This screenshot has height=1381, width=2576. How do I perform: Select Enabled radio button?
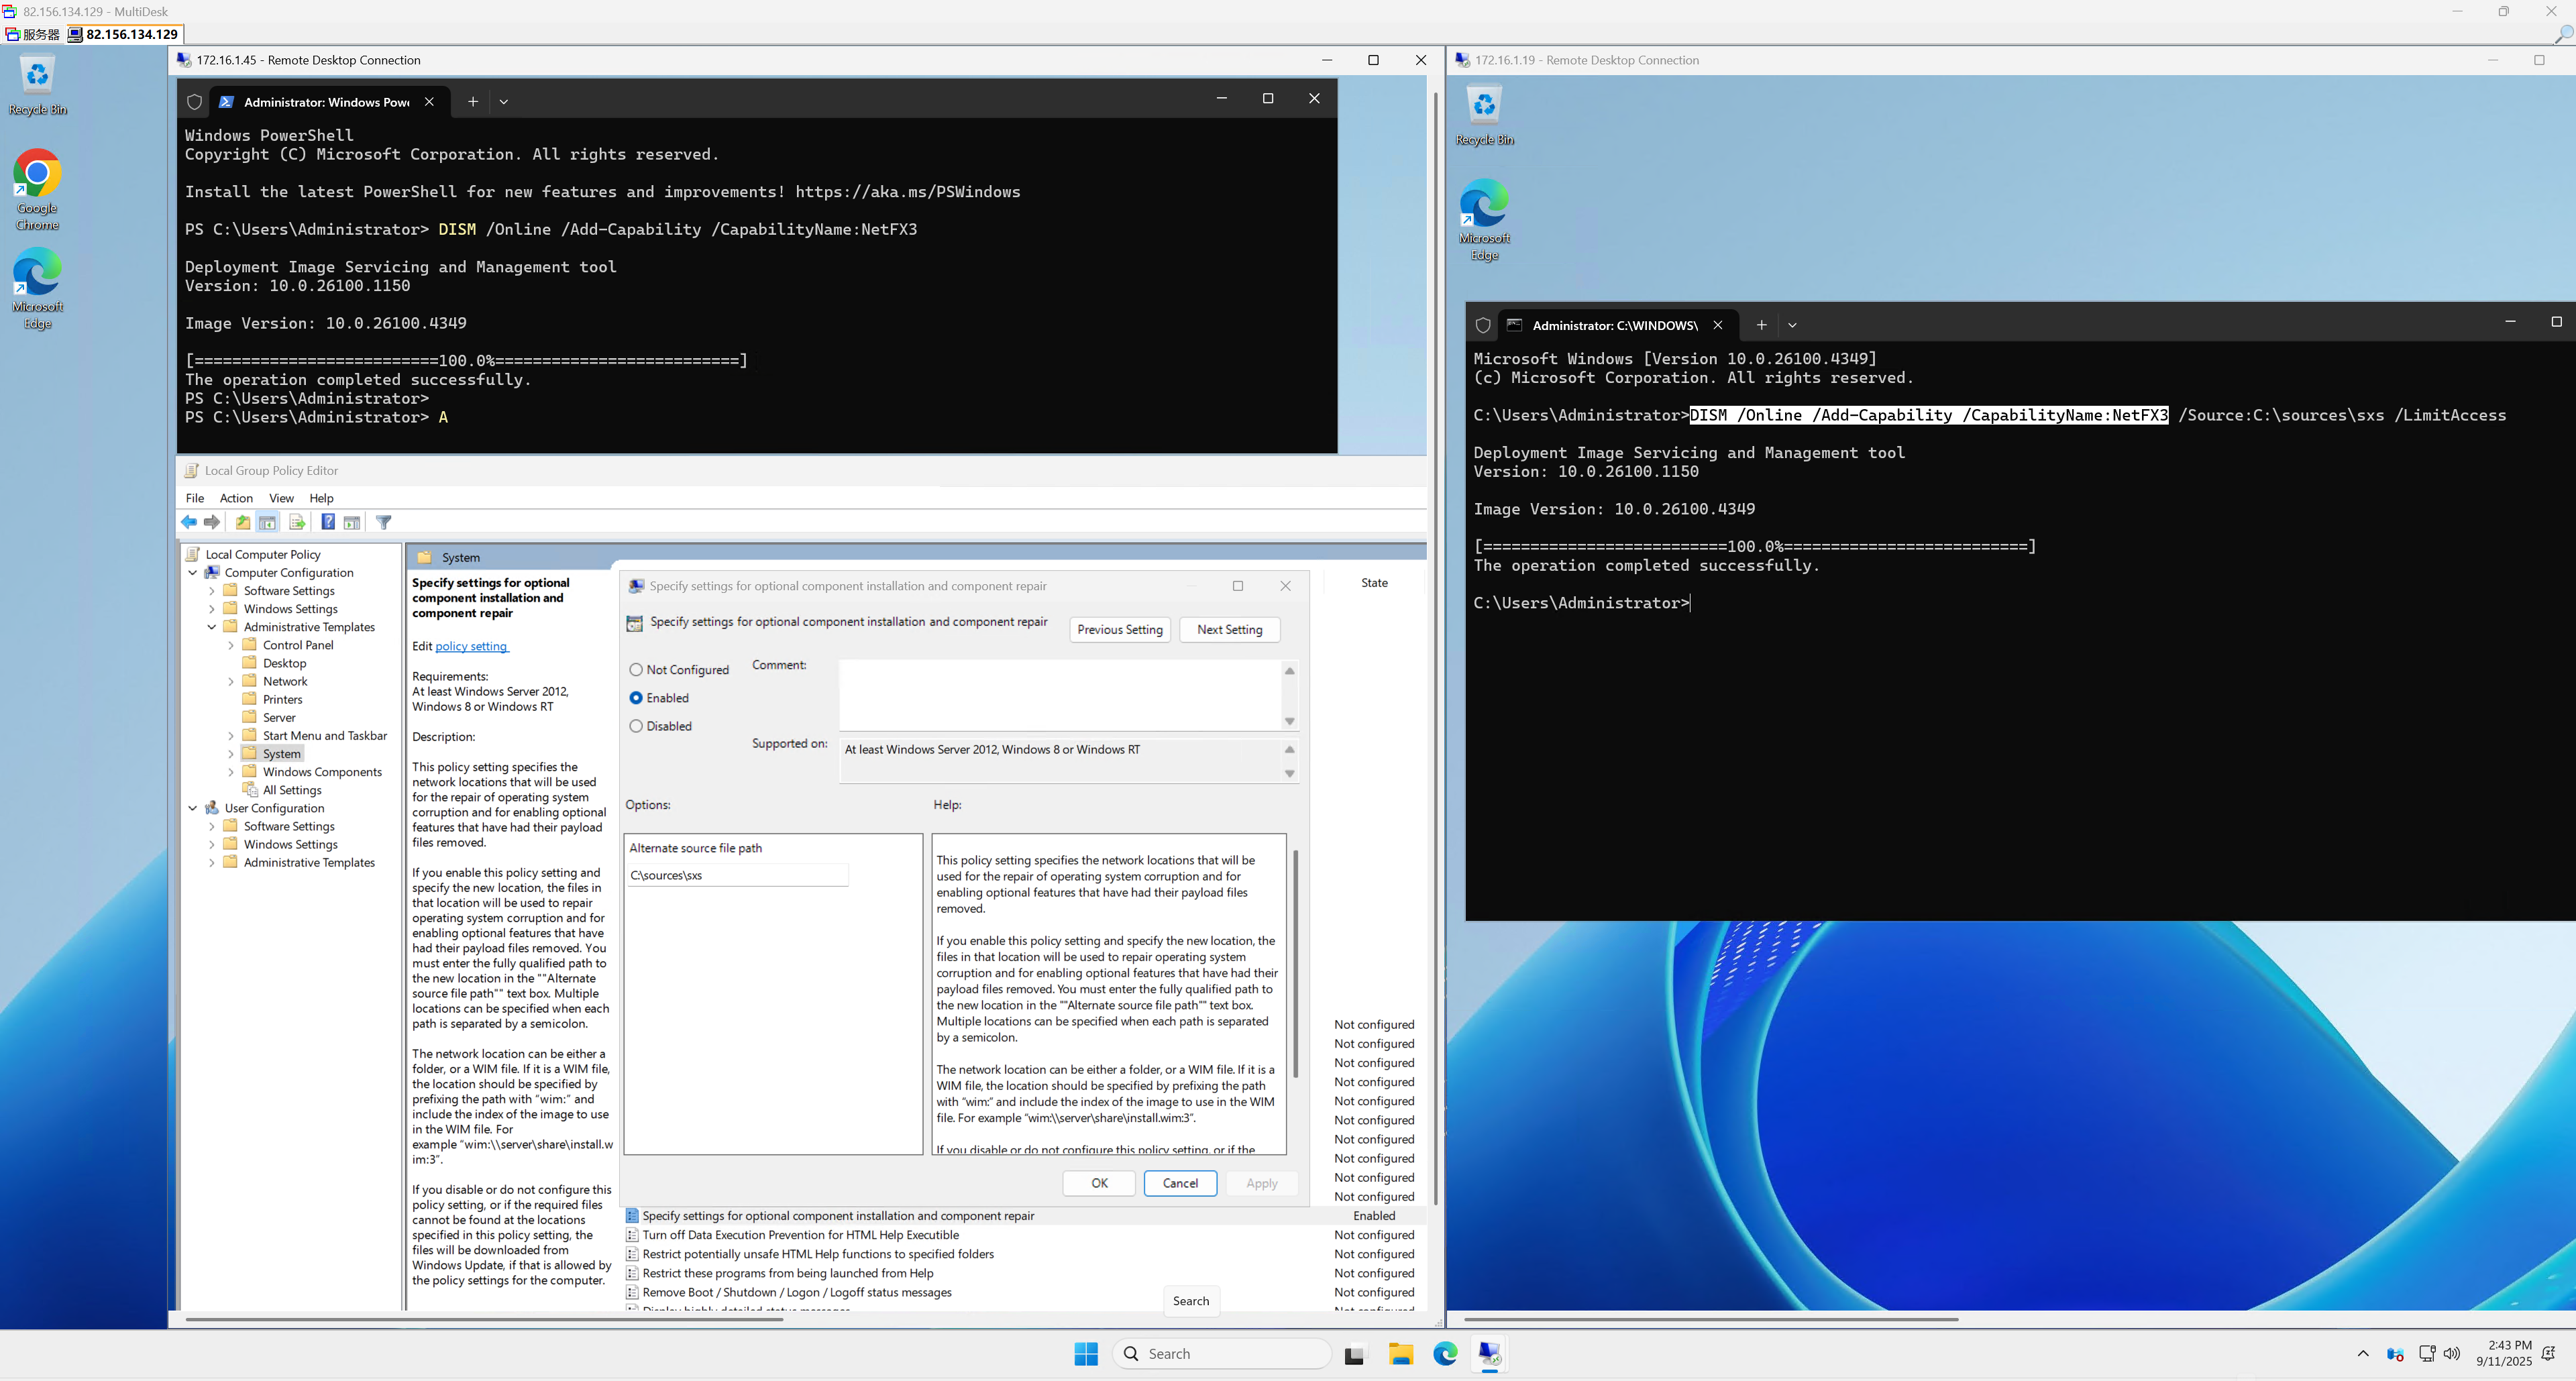pos(636,698)
